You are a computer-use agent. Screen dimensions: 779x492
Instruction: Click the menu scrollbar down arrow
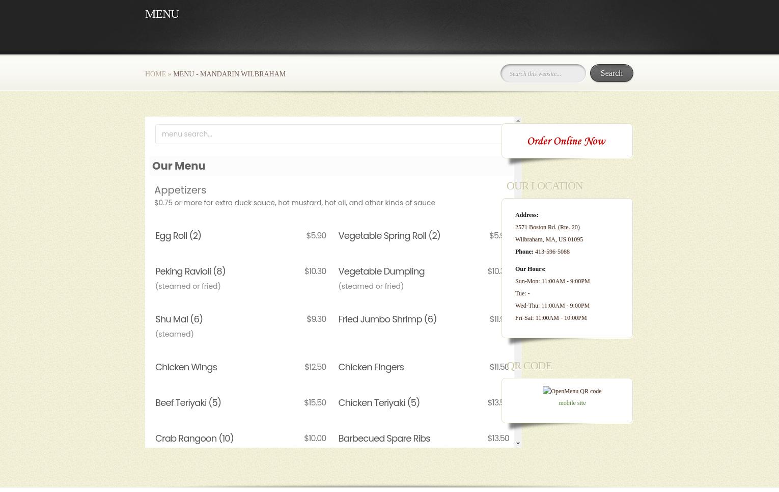[x=518, y=444]
